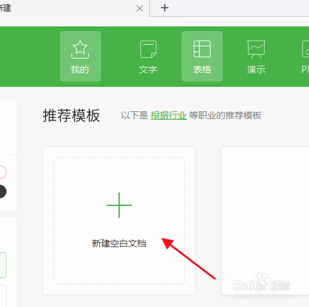Click the green plus sign in blank document card

pyautogui.click(x=119, y=205)
